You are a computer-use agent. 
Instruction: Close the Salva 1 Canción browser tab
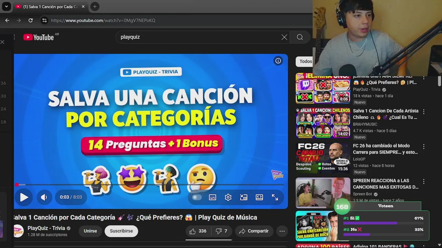83,7
